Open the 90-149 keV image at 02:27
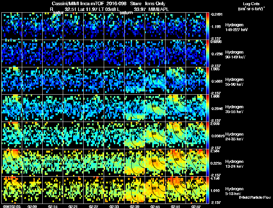Viewport: 273px width, 208px height. point(94,53)
